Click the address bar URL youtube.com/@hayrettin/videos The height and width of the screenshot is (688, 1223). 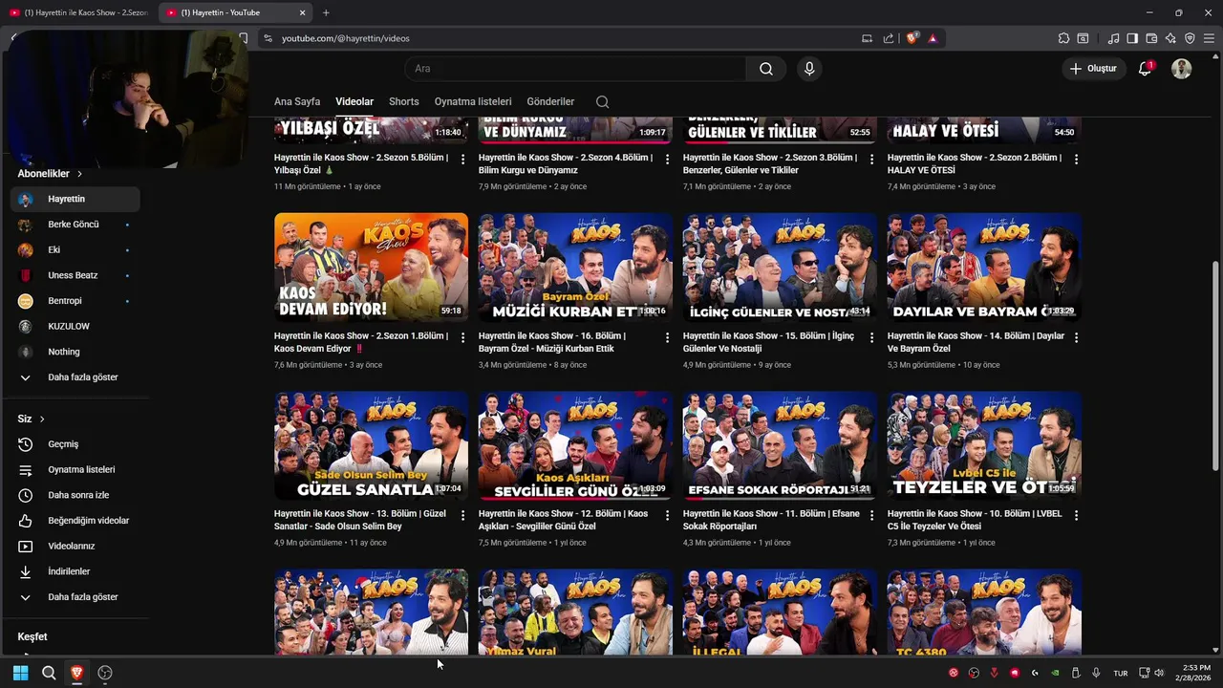pos(346,38)
